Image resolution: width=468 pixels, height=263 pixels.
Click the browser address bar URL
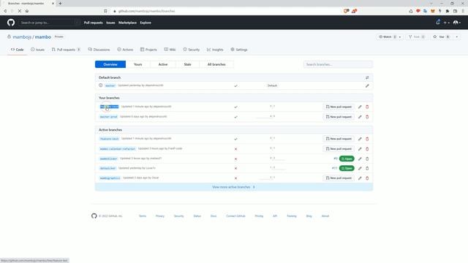[x=146, y=11]
